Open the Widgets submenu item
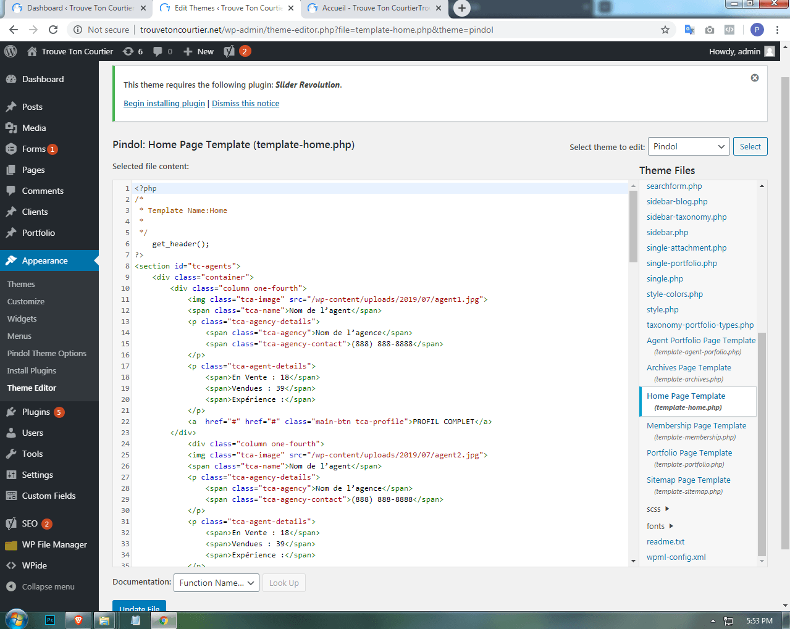Screen dimensions: 790x629 [22, 319]
